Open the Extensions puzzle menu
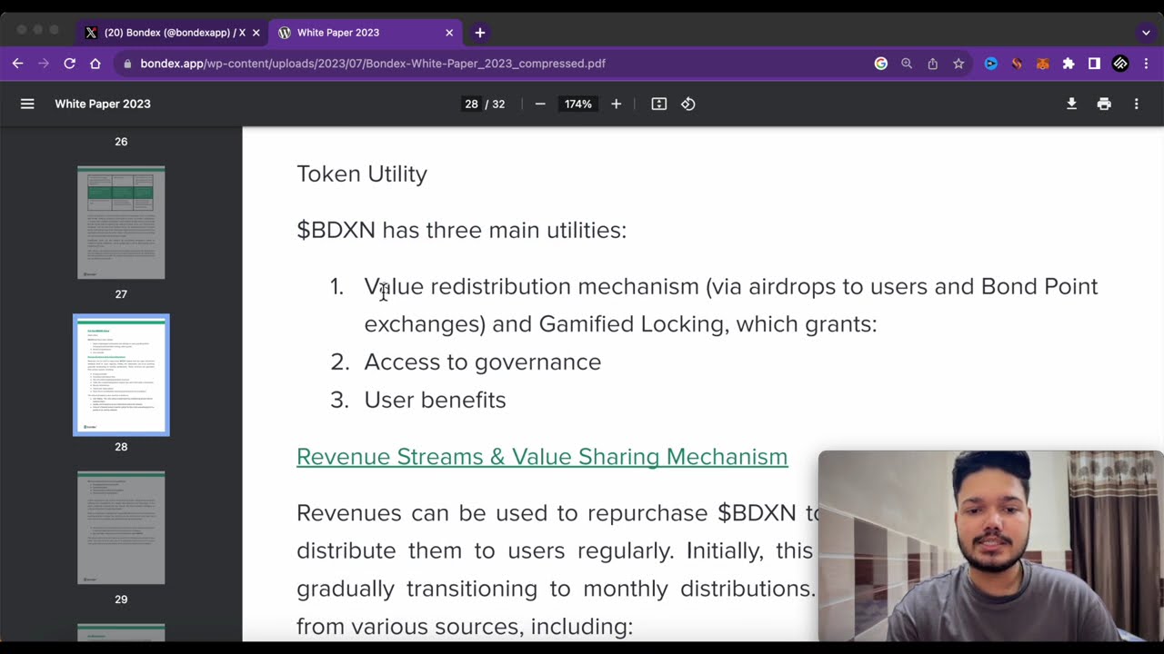Screen dimensions: 1164x654 tap(1069, 64)
